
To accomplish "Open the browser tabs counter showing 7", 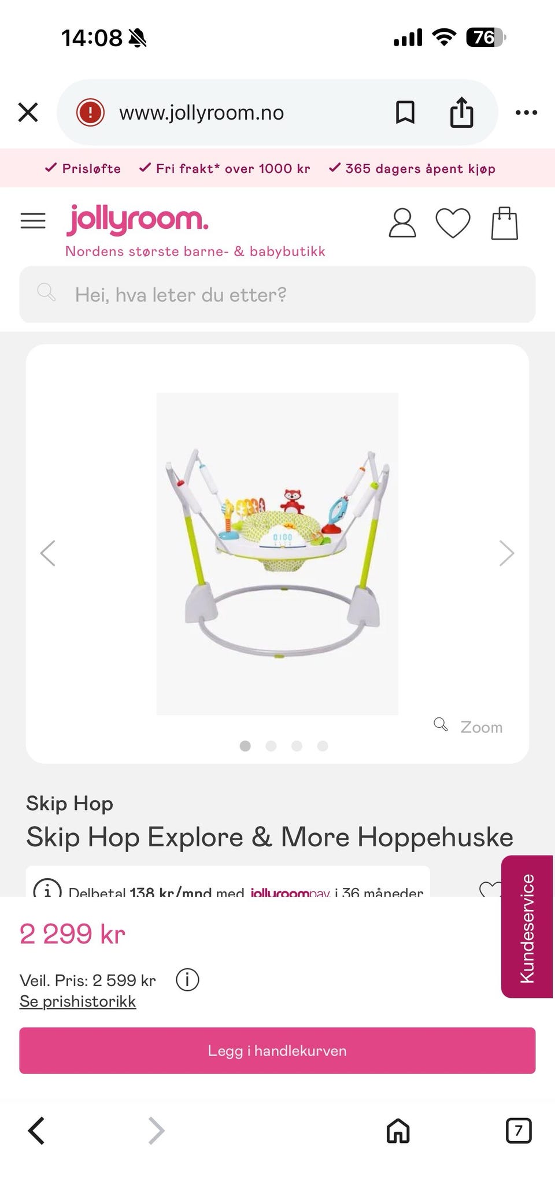I will click(519, 1130).
